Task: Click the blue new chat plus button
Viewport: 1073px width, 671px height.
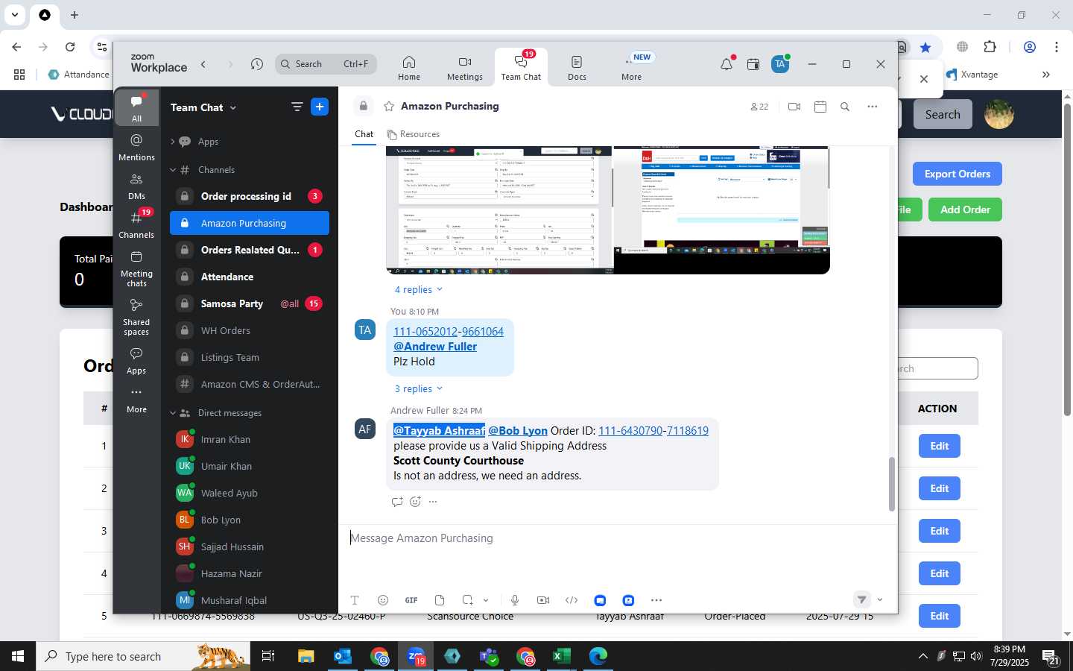Action: [320, 107]
